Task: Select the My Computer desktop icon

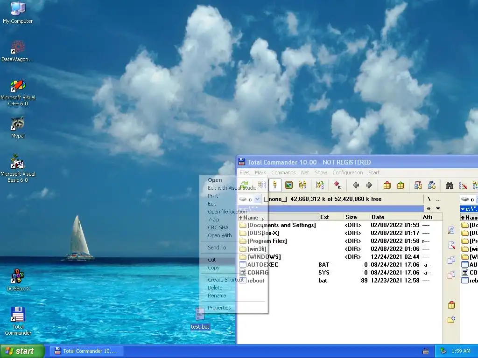Action: [18, 12]
